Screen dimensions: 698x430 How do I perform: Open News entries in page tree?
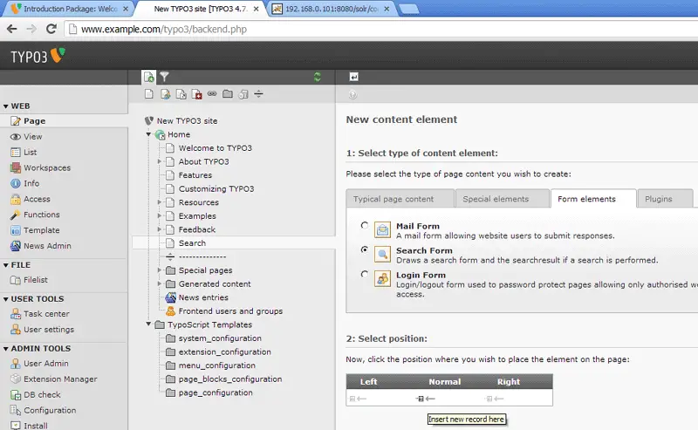pyautogui.click(x=203, y=297)
